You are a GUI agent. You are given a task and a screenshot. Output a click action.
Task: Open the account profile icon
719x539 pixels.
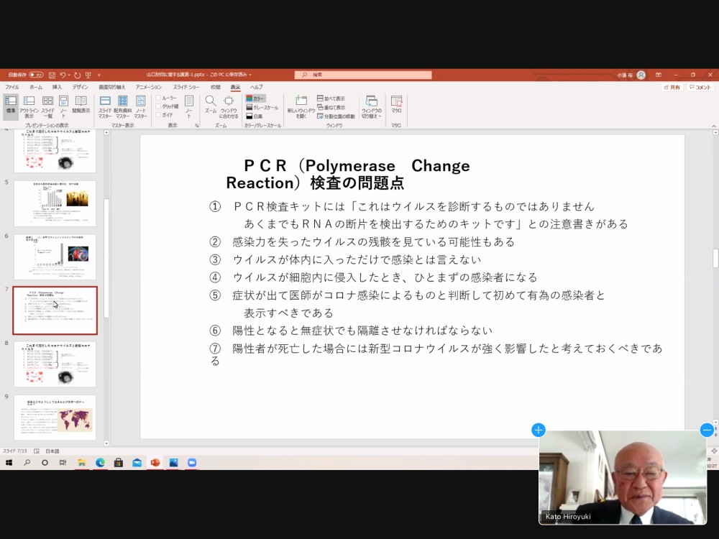pos(641,75)
